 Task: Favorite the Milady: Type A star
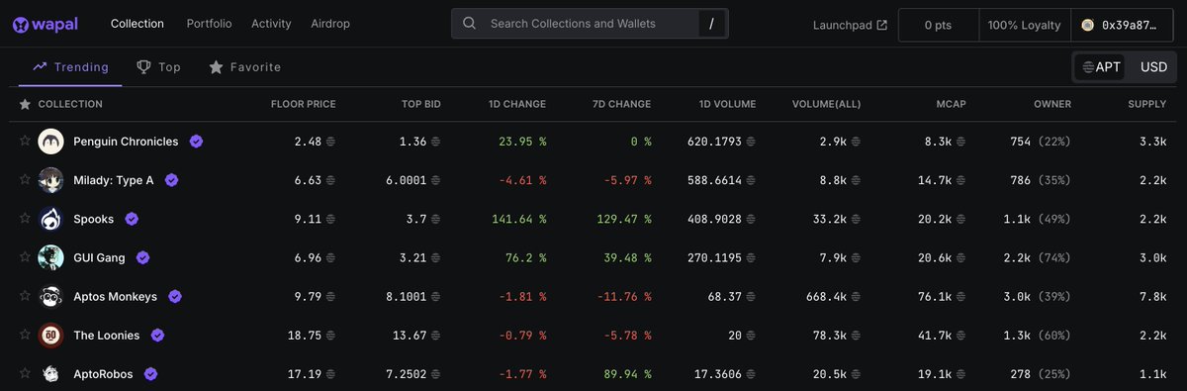(25, 179)
